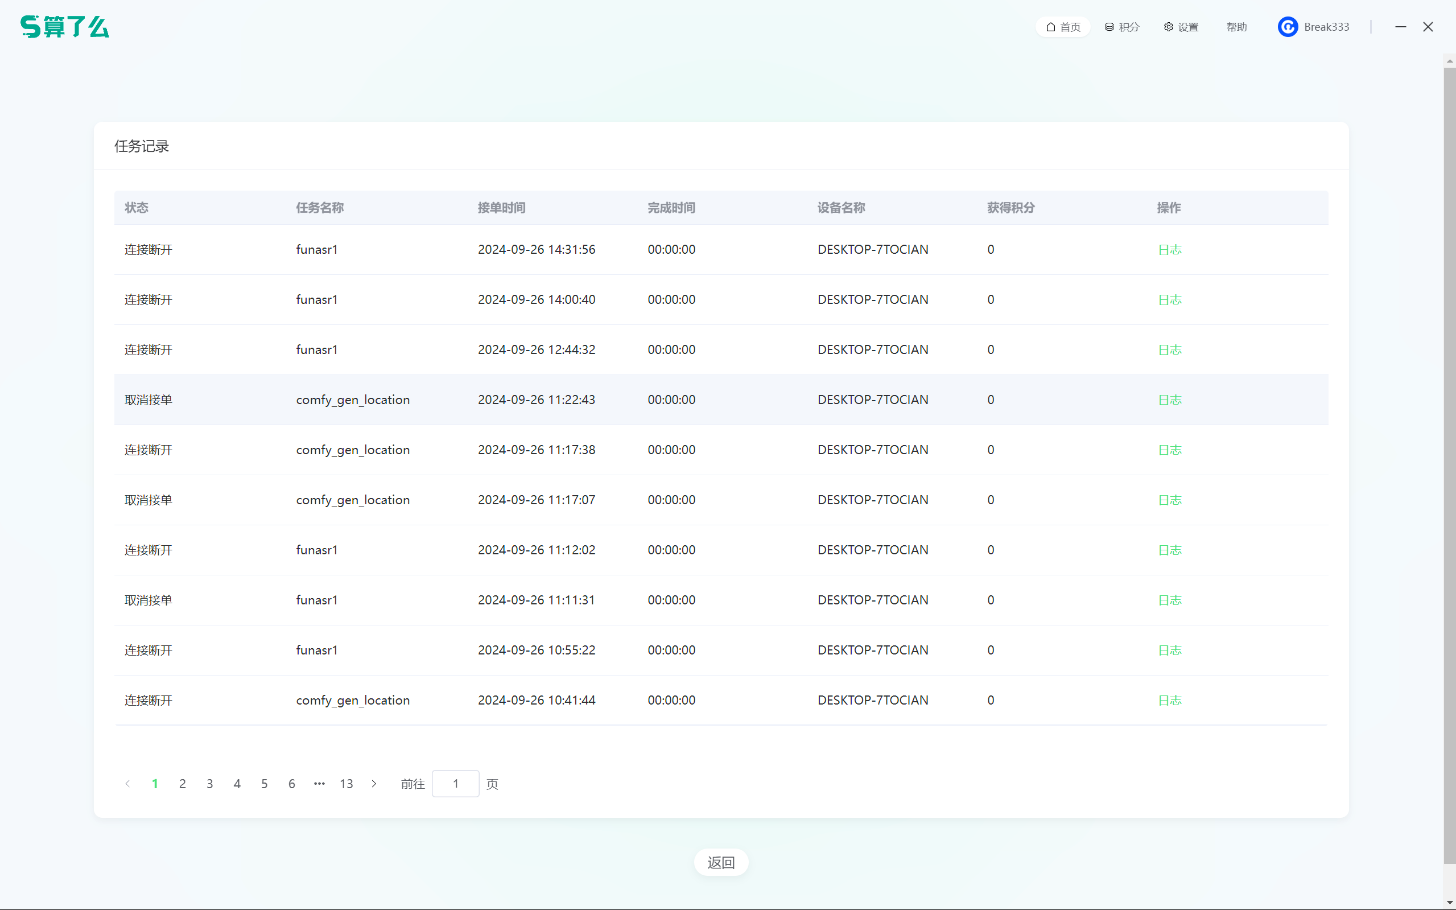
Task: Minimize the application window
Action: coord(1401,27)
